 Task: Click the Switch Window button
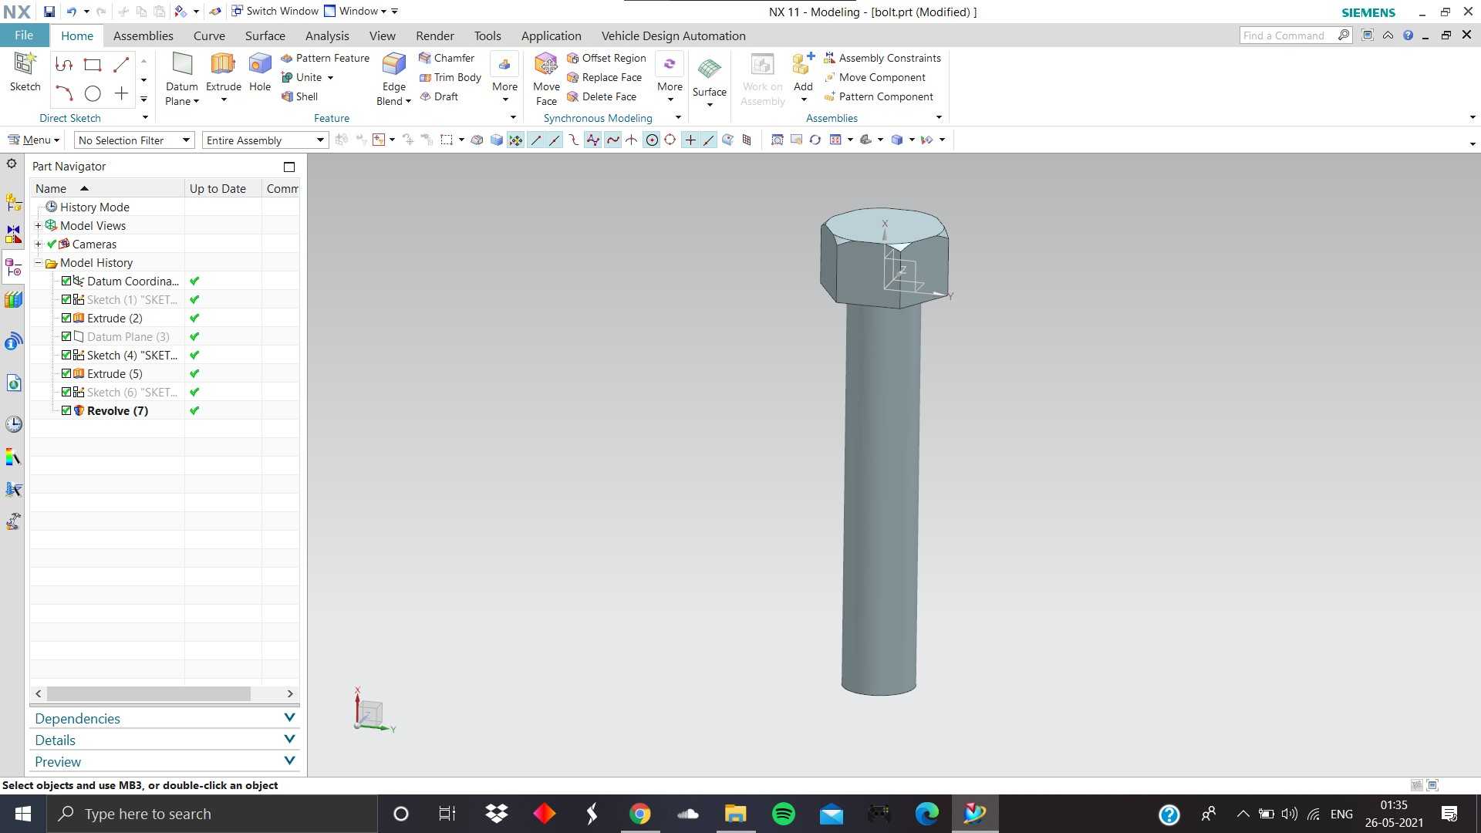(275, 11)
